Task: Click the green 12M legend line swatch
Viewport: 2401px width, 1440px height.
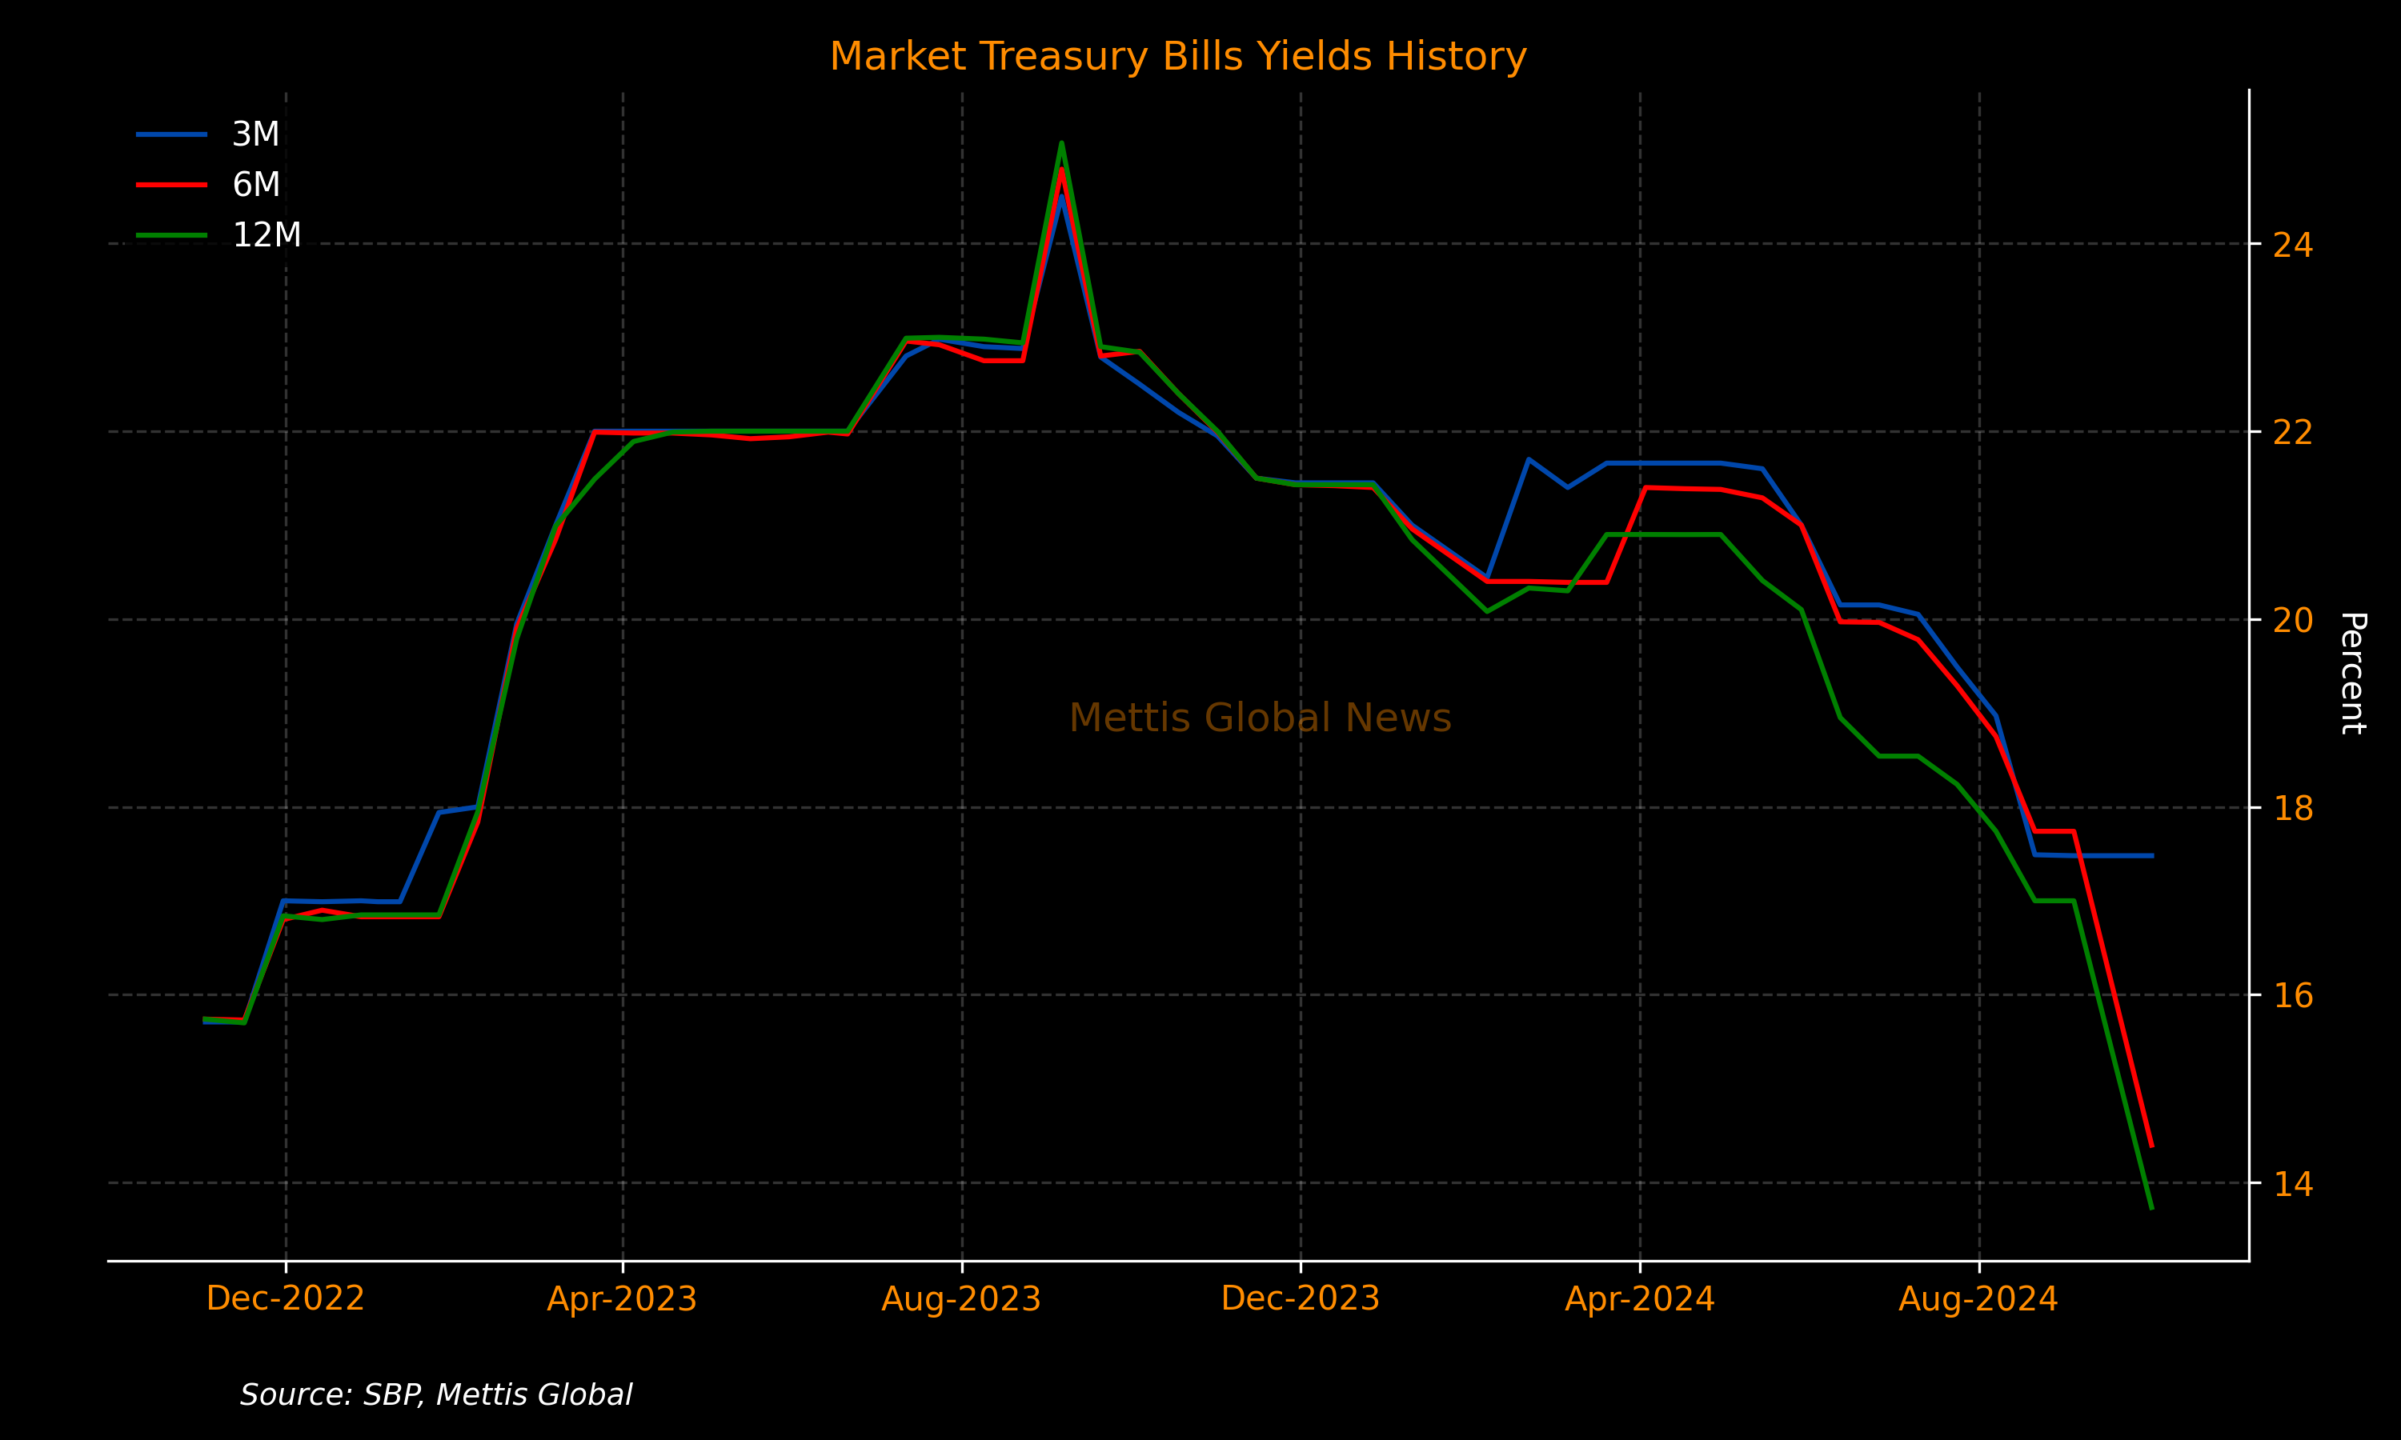Action: (172, 236)
